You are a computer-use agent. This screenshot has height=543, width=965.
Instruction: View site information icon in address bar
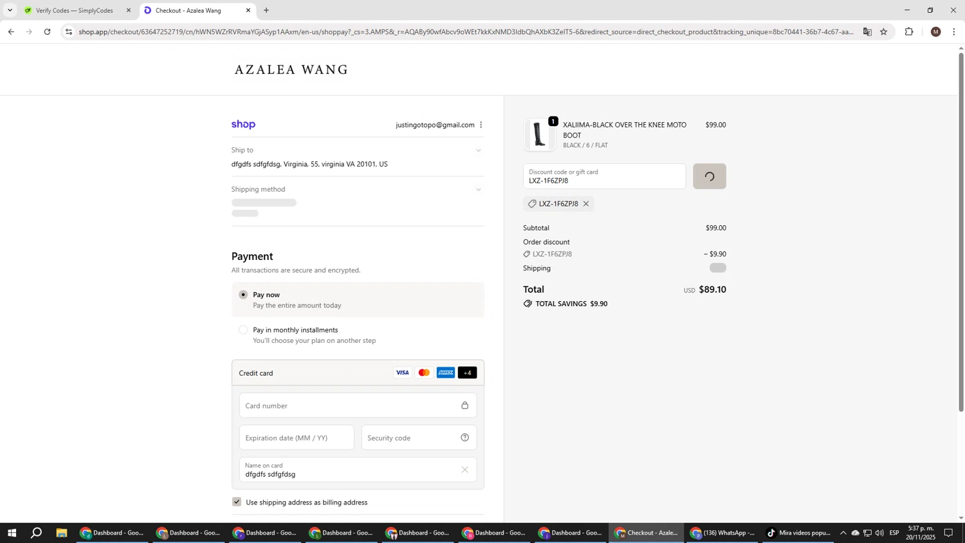pyautogui.click(x=69, y=32)
